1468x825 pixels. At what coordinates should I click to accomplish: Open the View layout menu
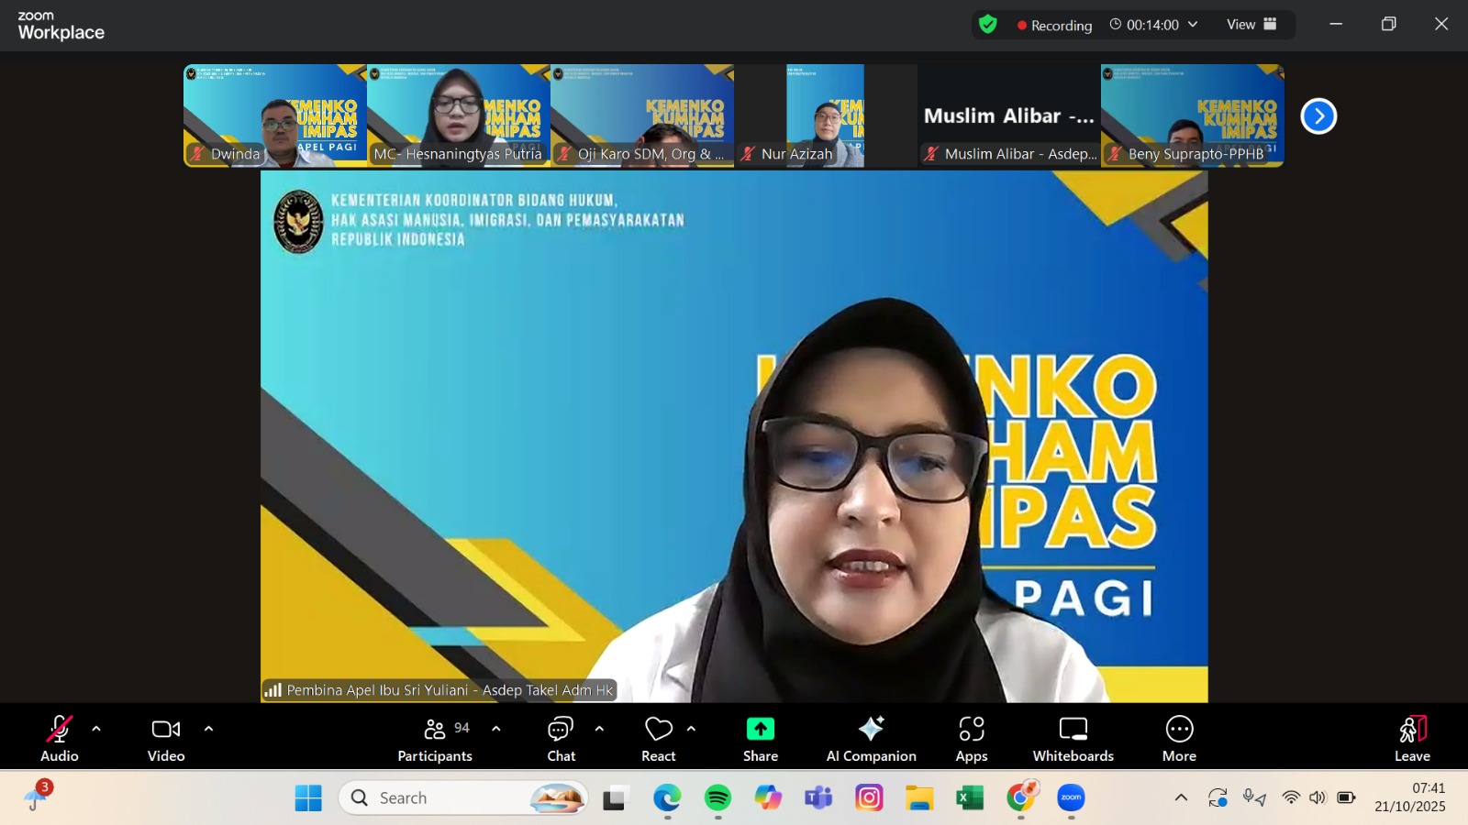tap(1251, 25)
